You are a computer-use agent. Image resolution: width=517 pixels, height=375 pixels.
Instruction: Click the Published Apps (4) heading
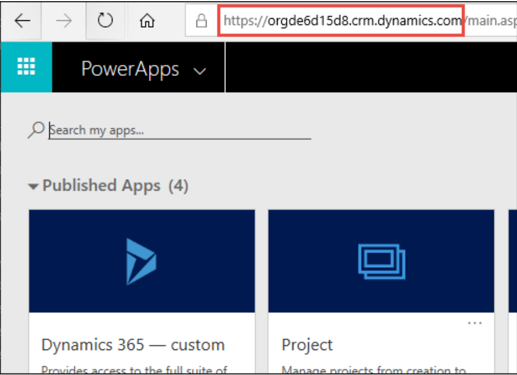pos(115,185)
